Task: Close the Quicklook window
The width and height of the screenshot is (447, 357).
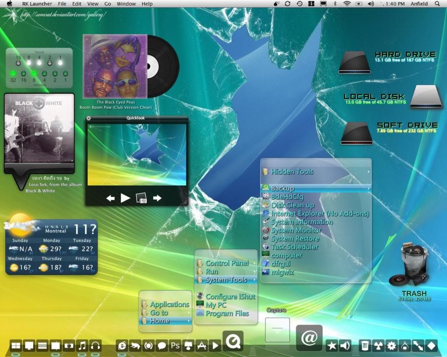Action: (x=88, y=118)
